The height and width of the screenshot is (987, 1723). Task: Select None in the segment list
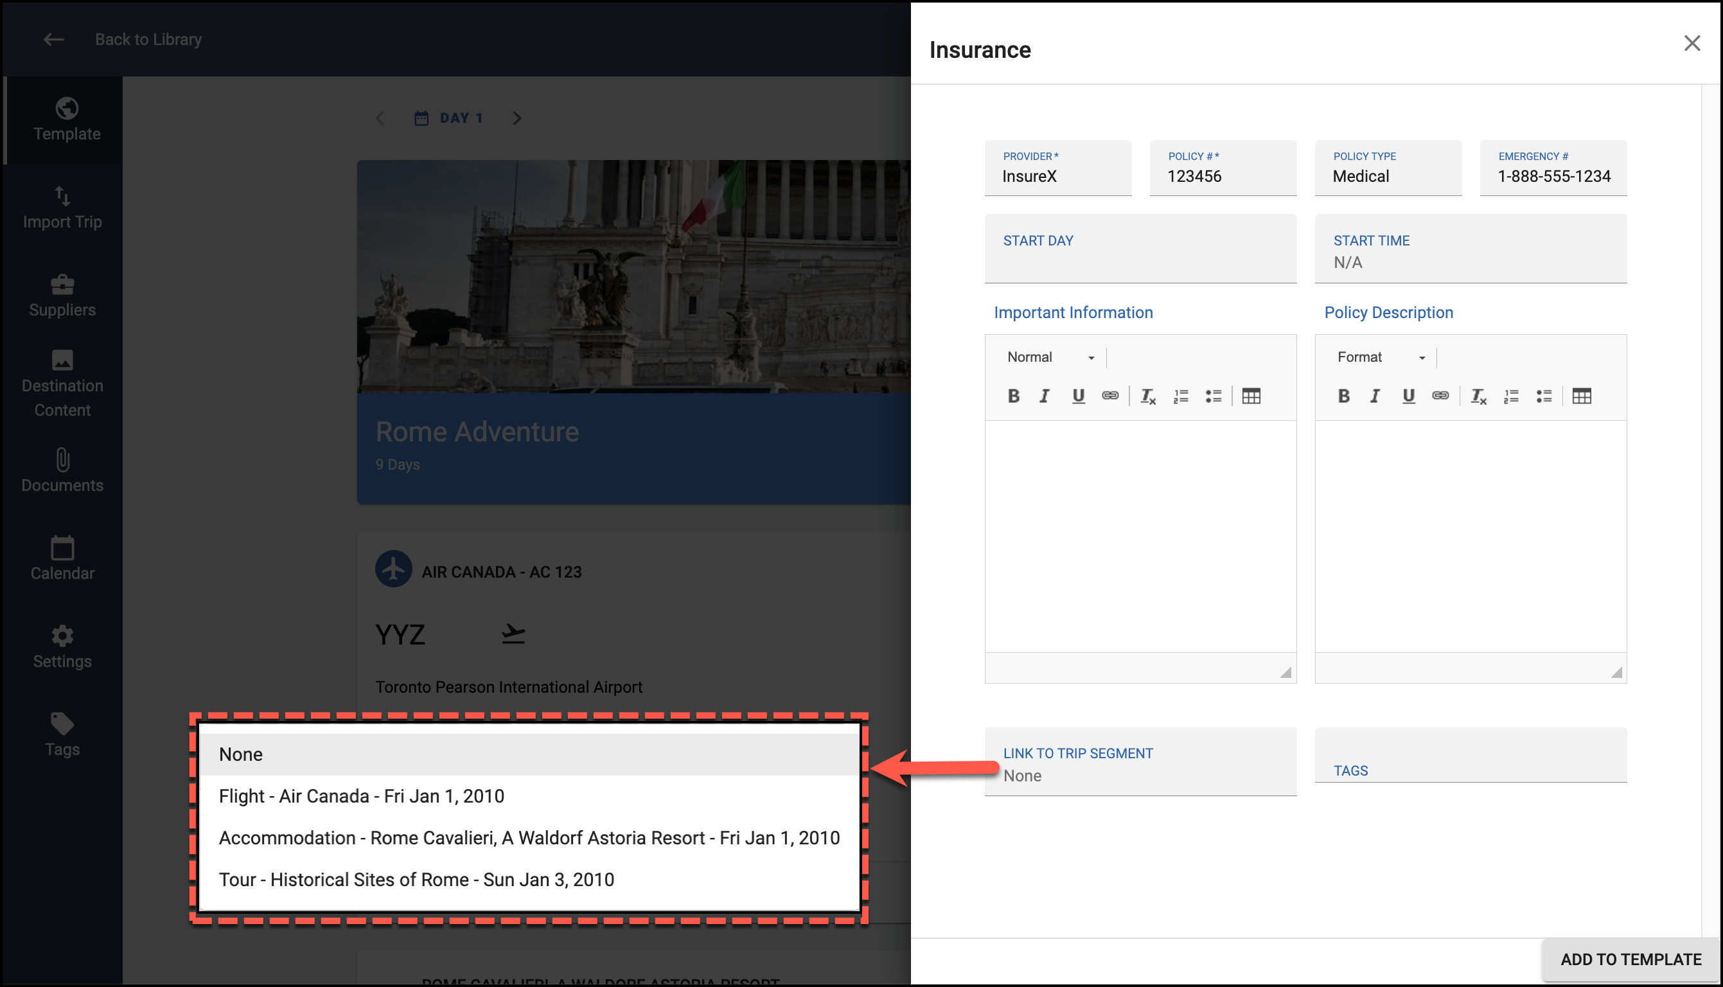tap(529, 754)
